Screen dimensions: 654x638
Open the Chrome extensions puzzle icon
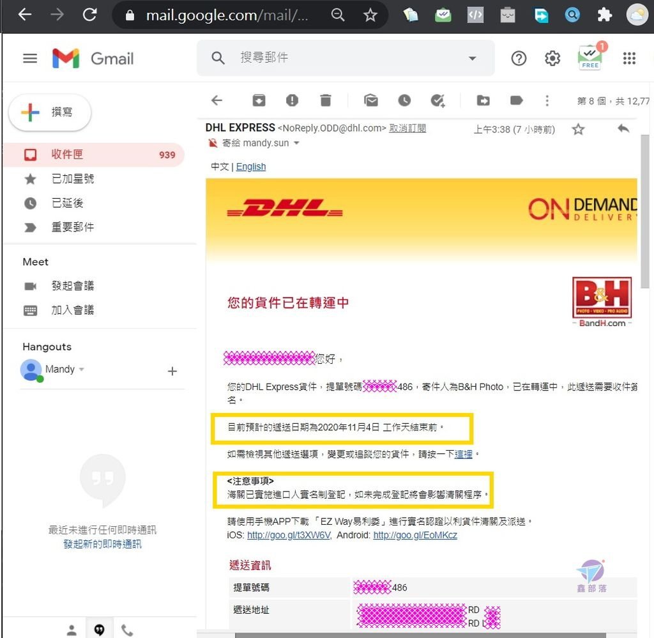coord(604,15)
